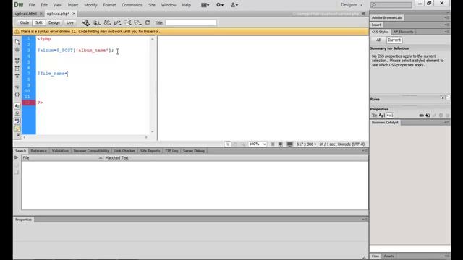This screenshot has height=260, width=463.
Task: Click the New CSS Rule icon
Action: [428, 116]
